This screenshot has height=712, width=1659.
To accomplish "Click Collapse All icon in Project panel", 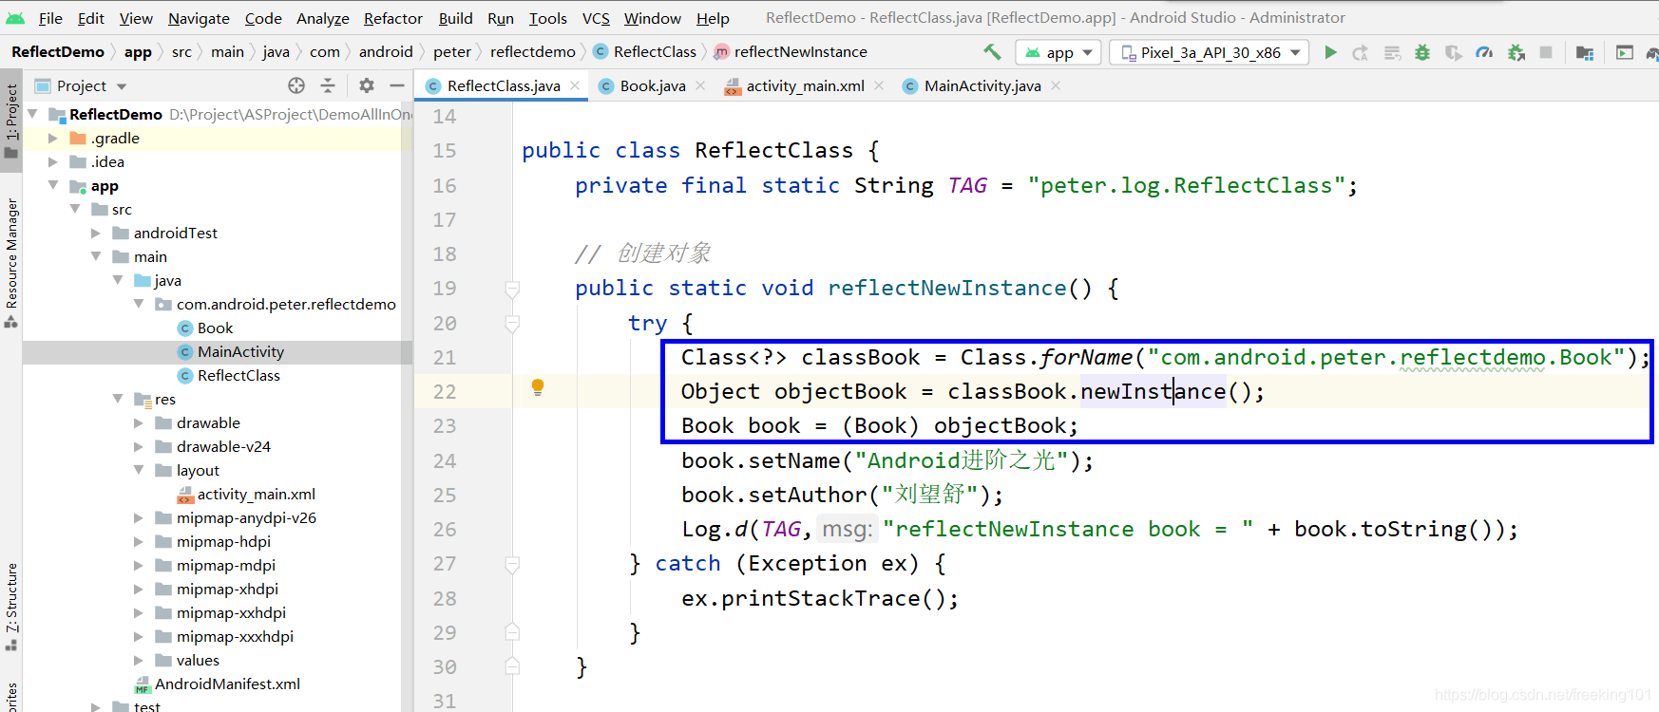I will (328, 85).
